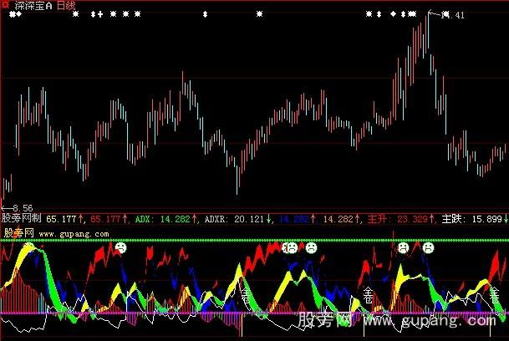
Task: Click the leftmost 金叉 golden cross marker
Action: pyautogui.click(x=244, y=295)
